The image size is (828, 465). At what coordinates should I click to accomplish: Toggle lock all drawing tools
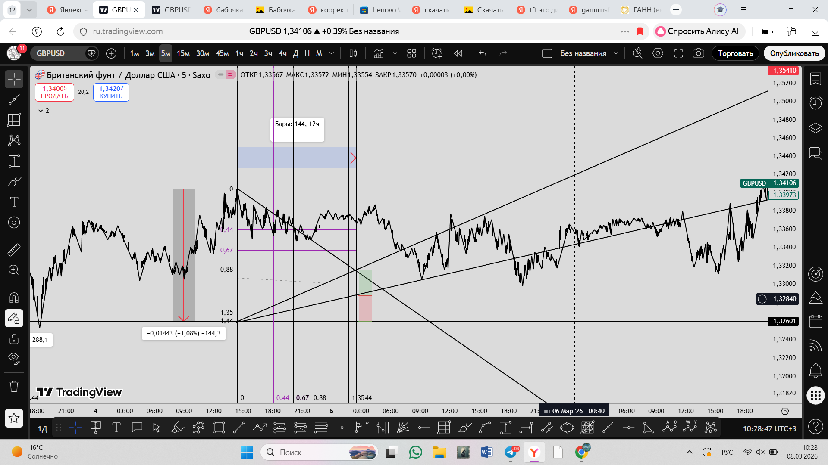coord(14,339)
